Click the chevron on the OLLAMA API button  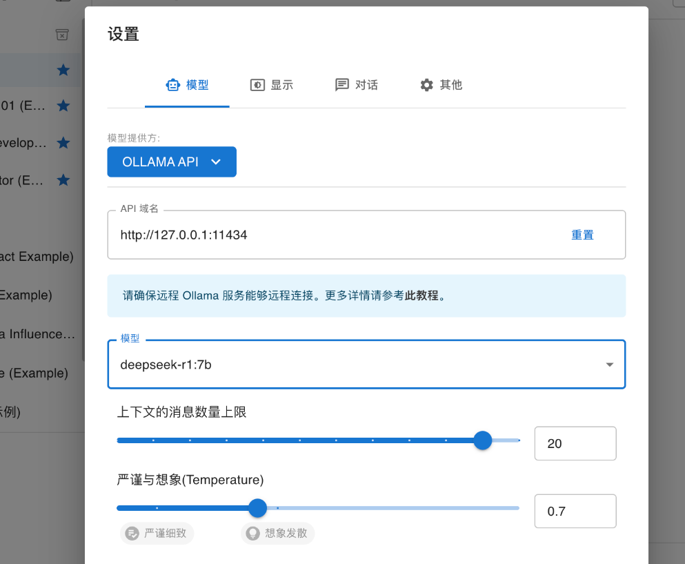(216, 162)
